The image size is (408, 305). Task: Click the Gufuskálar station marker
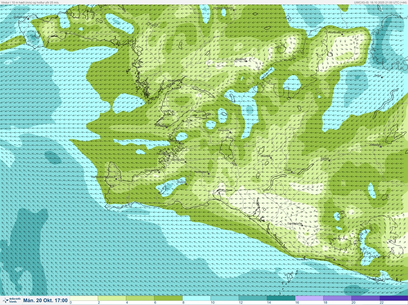[28, 19]
